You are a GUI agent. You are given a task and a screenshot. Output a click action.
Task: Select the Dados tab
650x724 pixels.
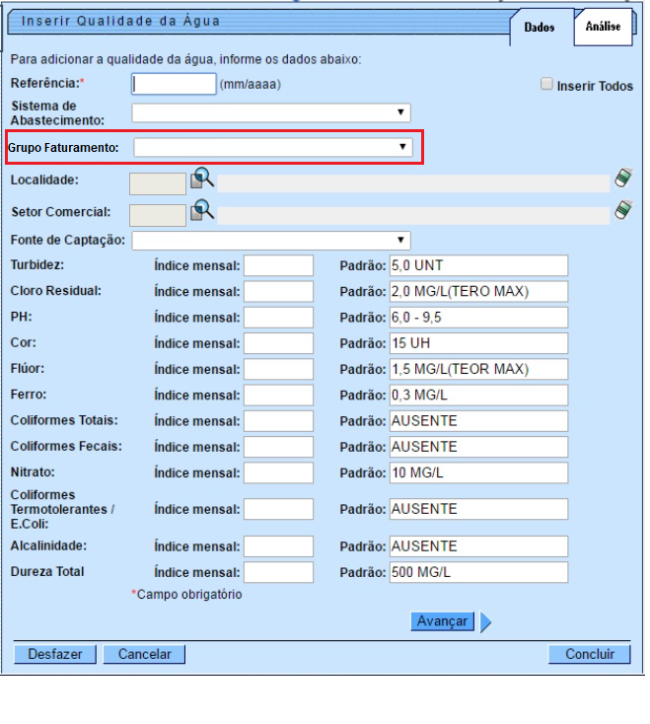point(539,29)
